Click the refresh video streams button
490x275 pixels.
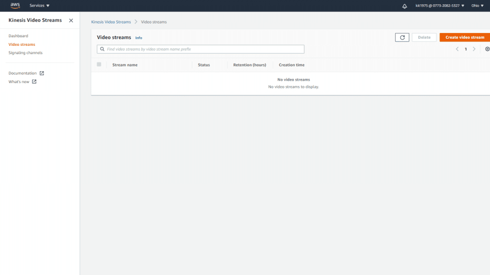[402, 37]
